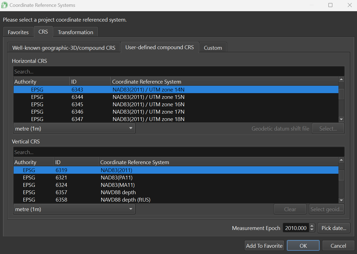Image resolution: width=357 pixels, height=254 pixels.
Task: Select Well-known geographic-3D/compound CRS tab
Action: [64, 48]
